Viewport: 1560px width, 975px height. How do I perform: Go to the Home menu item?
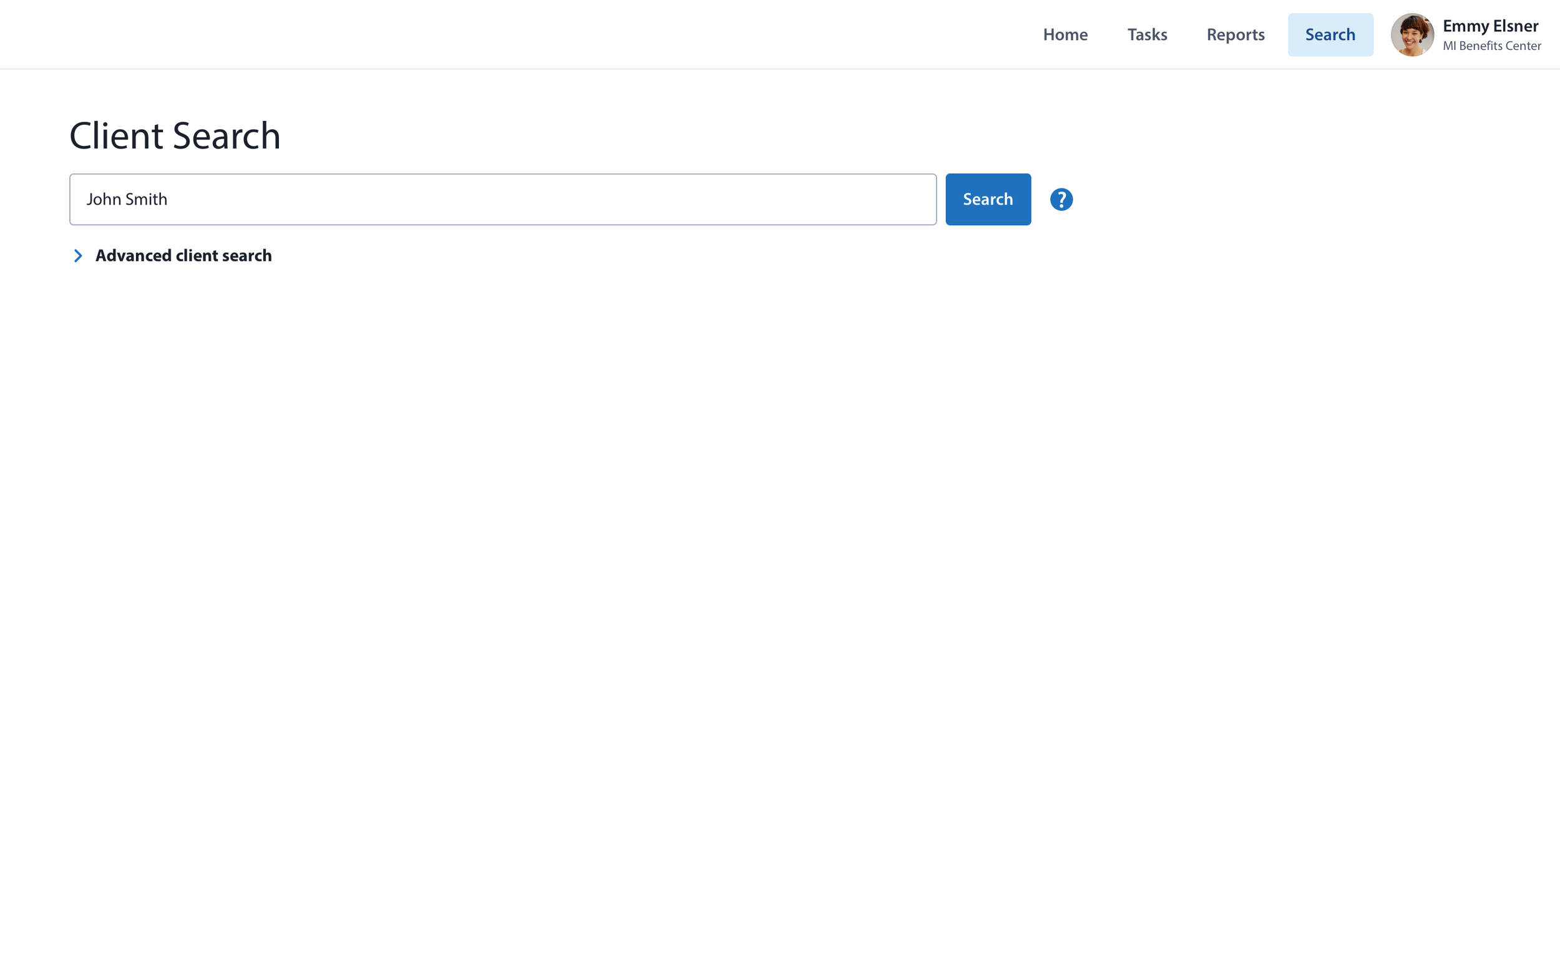point(1065,35)
